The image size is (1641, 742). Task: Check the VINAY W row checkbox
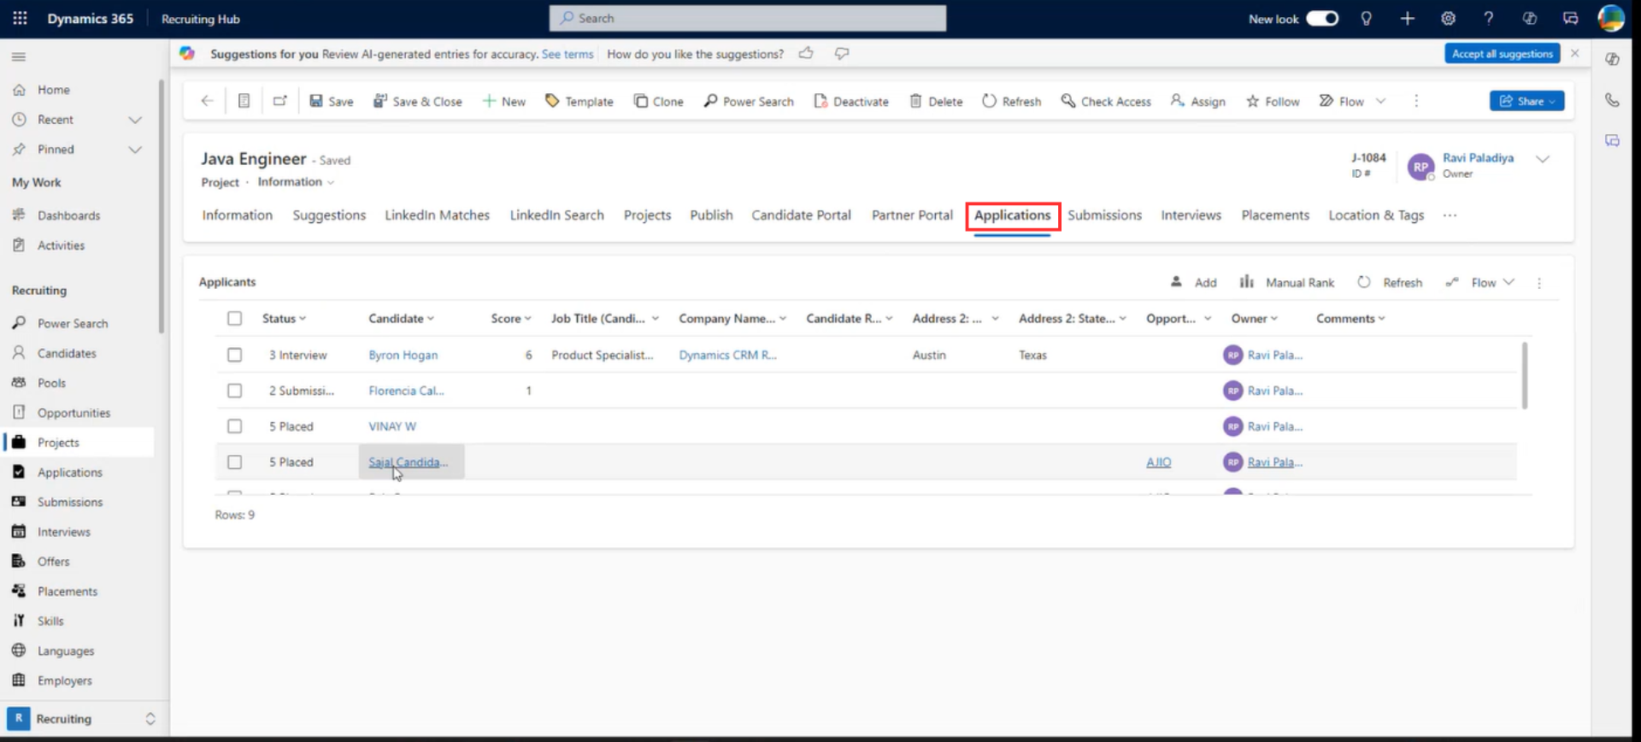click(x=234, y=426)
